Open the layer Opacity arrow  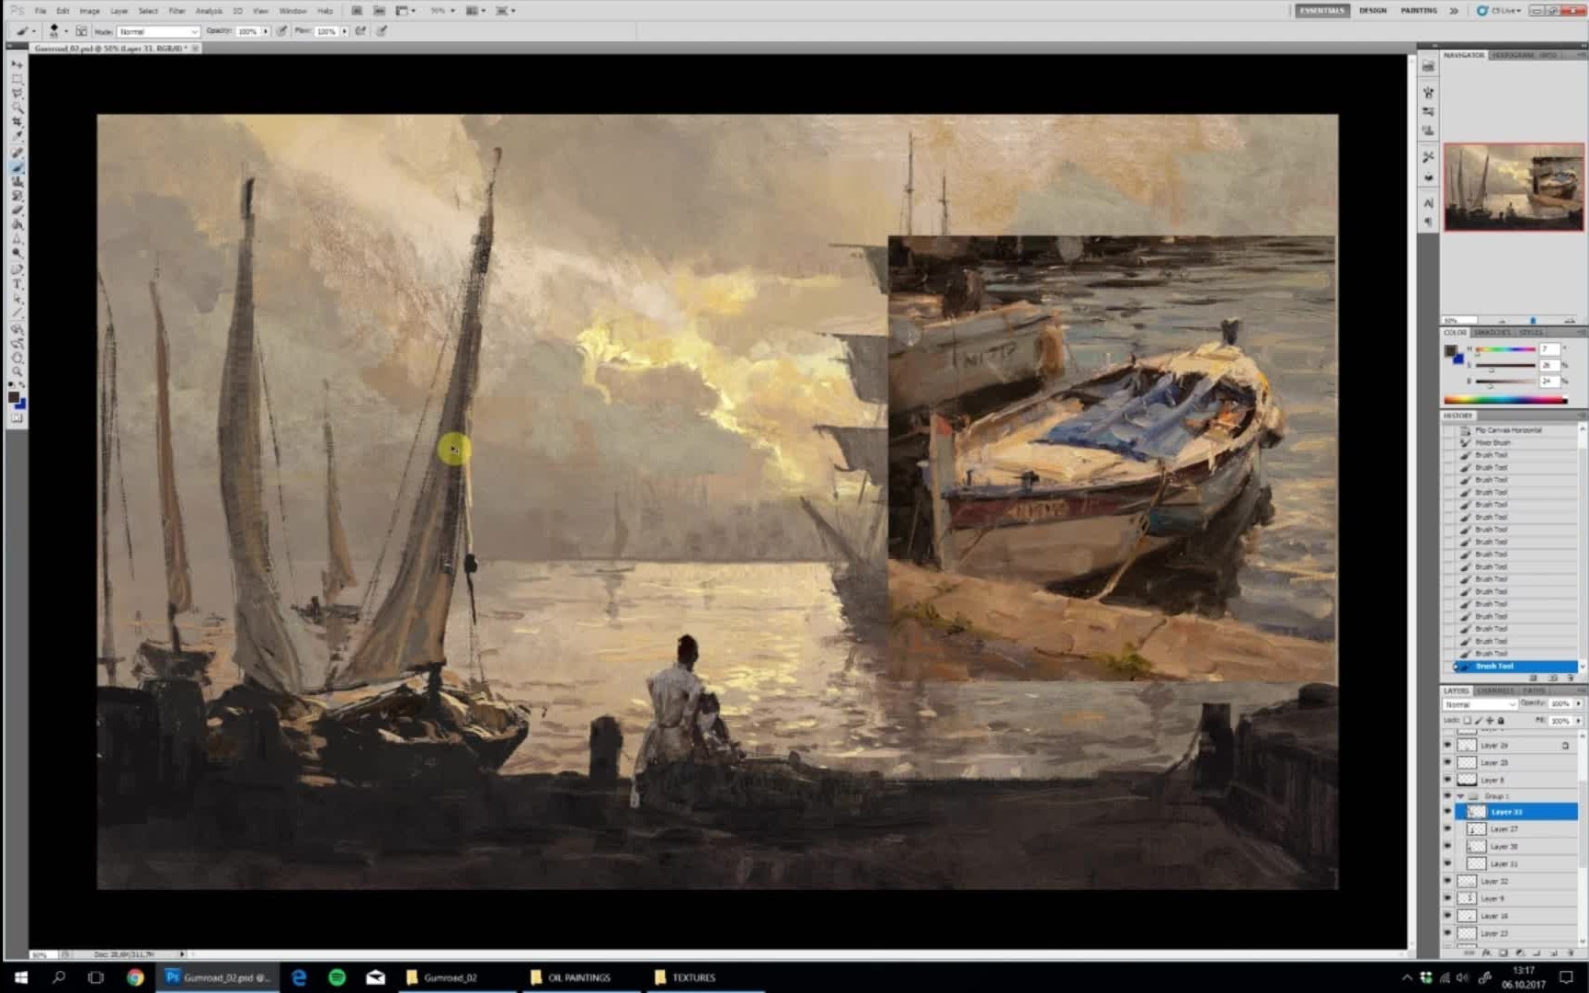pos(1579,704)
